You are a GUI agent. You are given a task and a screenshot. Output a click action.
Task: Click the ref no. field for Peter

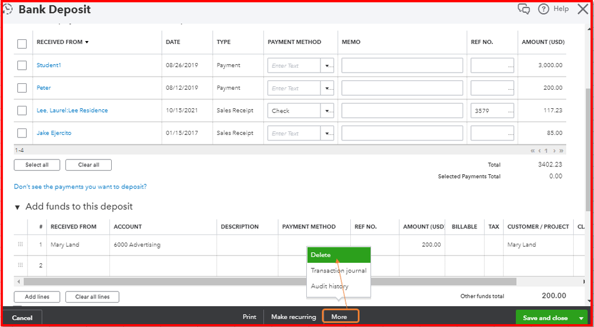(492, 88)
